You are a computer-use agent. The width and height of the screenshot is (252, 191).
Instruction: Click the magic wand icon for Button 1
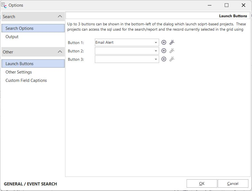click(x=172, y=42)
